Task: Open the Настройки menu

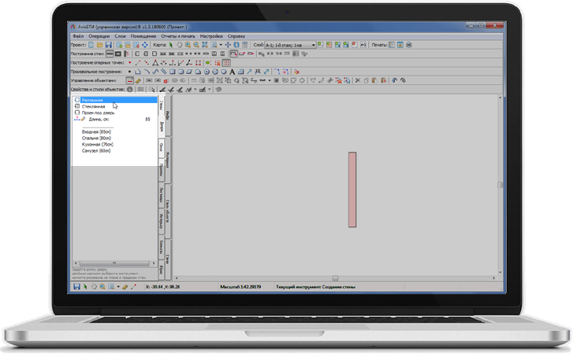Action: [x=210, y=36]
